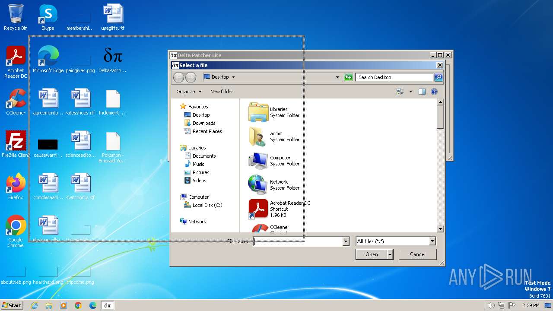Image resolution: width=553 pixels, height=311 pixels.
Task: Open the Recycle Bin desktop icon
Action: [x=16, y=17]
